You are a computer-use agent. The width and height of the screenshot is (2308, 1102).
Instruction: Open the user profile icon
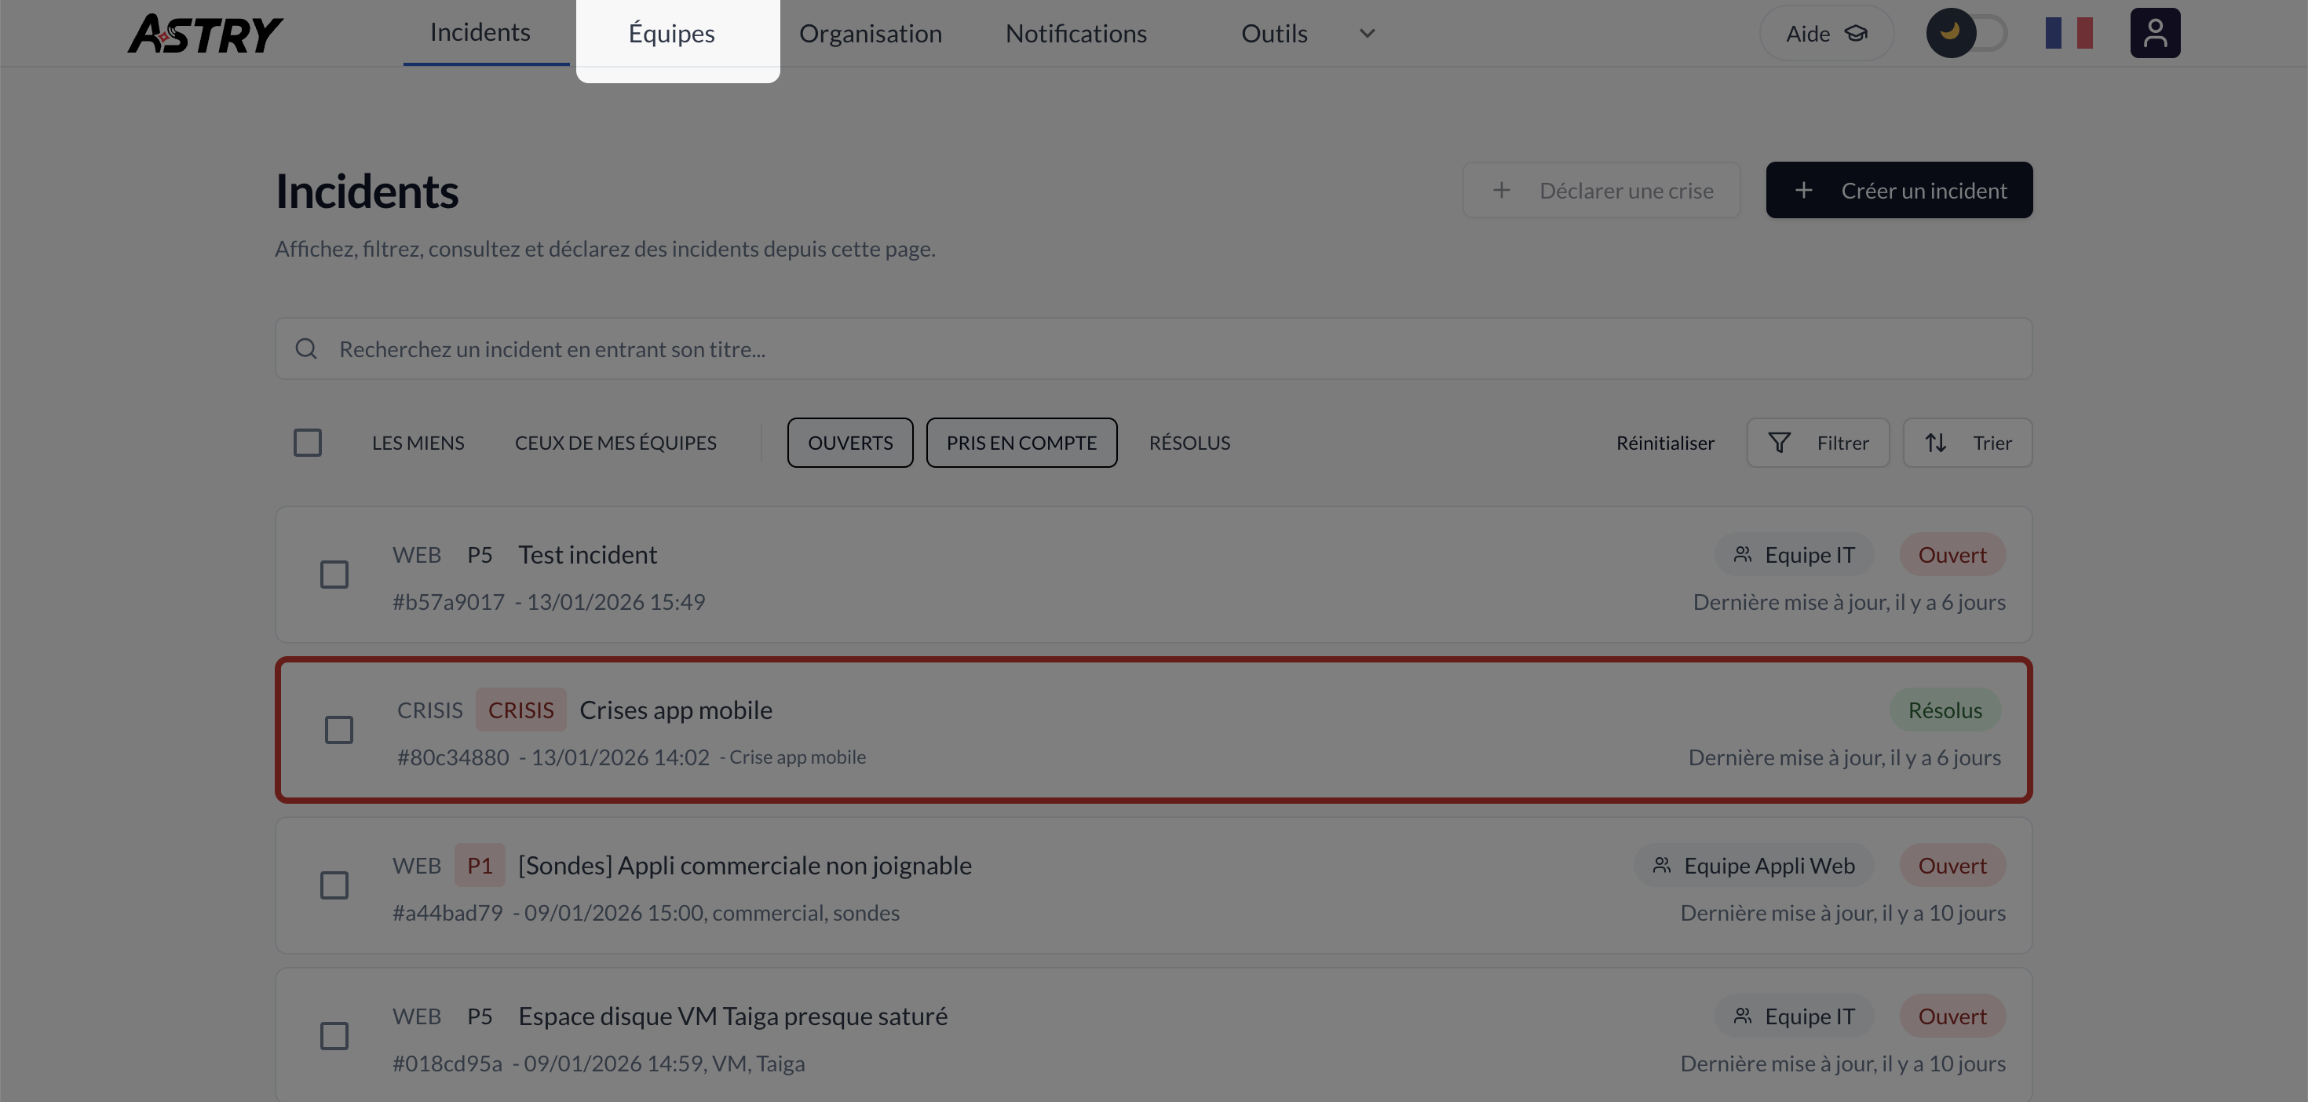(2155, 33)
